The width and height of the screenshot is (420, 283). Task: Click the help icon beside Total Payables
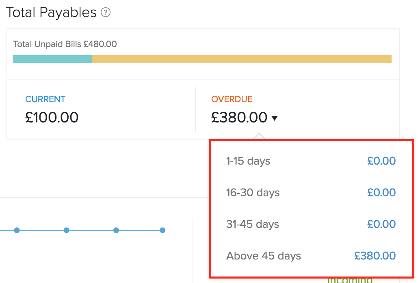coord(106,13)
